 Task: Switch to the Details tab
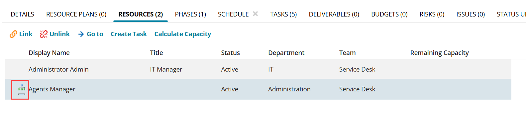click(x=23, y=14)
